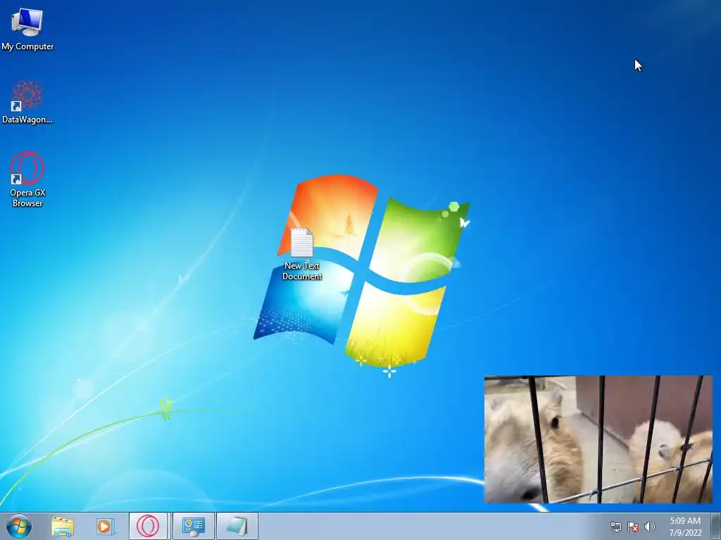Open the Control Panel taskbar button
This screenshot has height=540, width=721.
pyautogui.click(x=193, y=526)
